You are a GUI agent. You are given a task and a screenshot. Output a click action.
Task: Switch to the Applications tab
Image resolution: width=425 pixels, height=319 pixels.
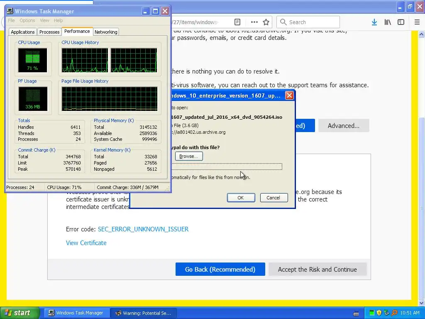tap(23, 32)
